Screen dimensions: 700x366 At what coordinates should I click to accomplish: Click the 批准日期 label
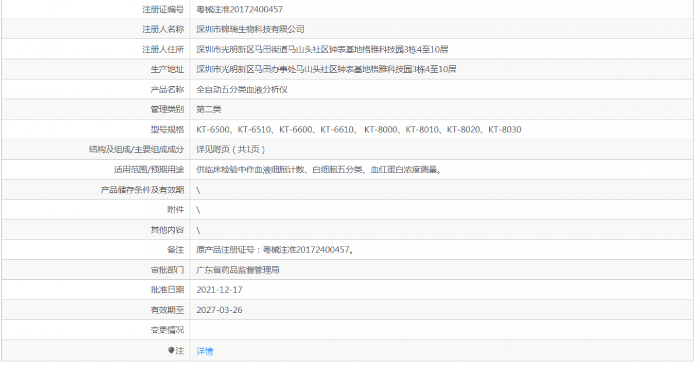click(x=167, y=290)
